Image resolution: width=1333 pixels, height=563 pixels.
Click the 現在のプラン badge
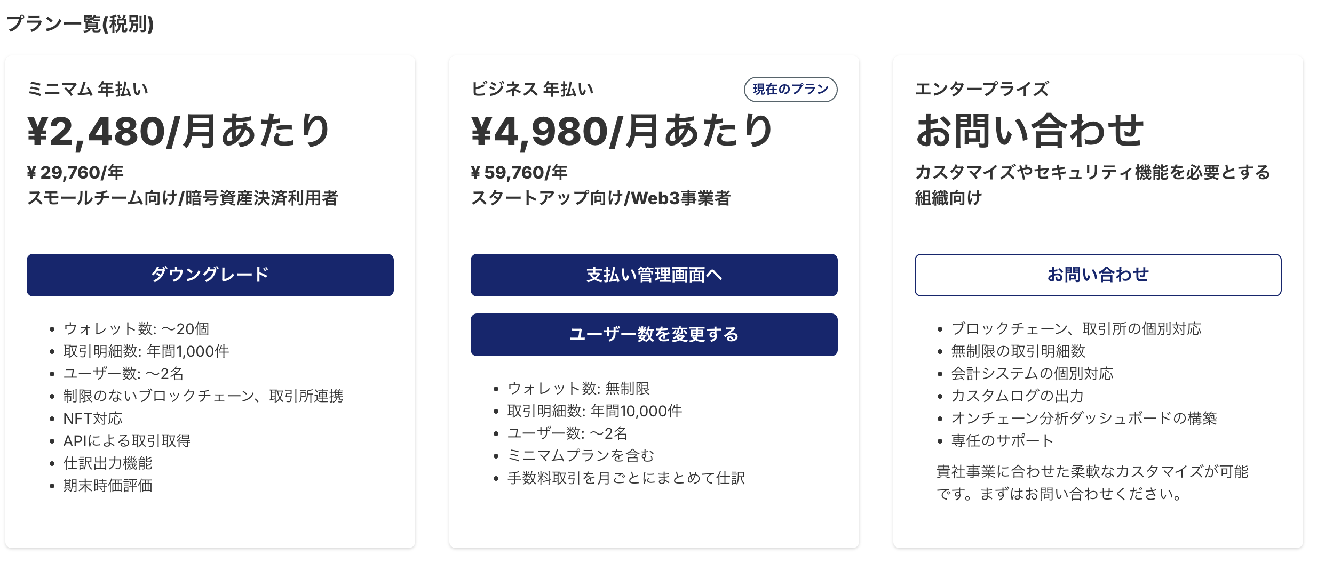[x=790, y=90]
